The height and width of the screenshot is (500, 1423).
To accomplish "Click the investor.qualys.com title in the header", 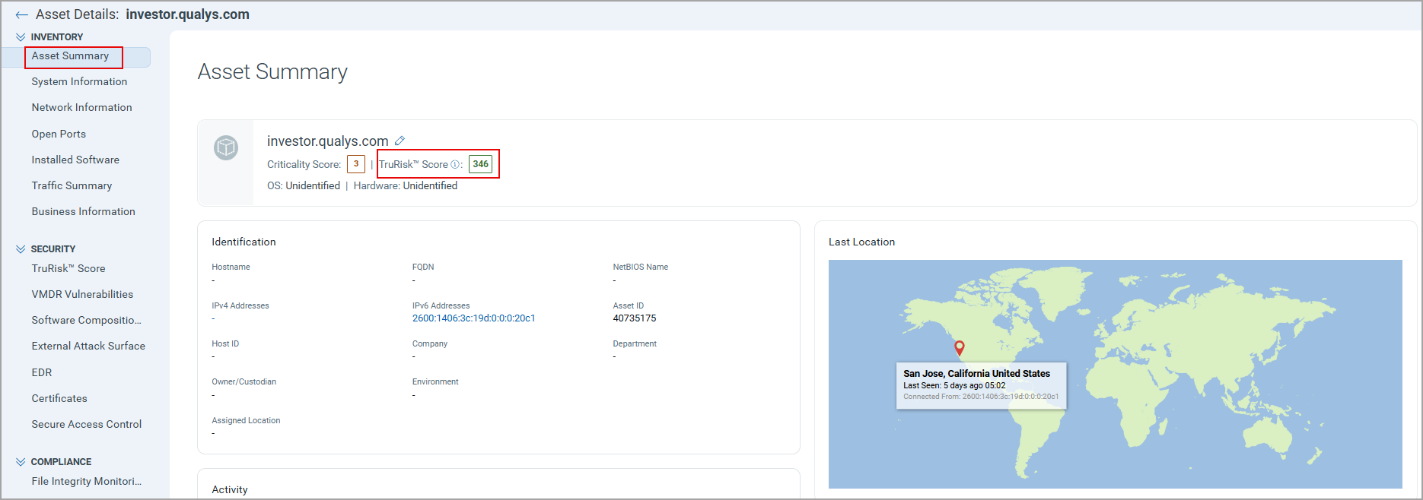I will [188, 14].
